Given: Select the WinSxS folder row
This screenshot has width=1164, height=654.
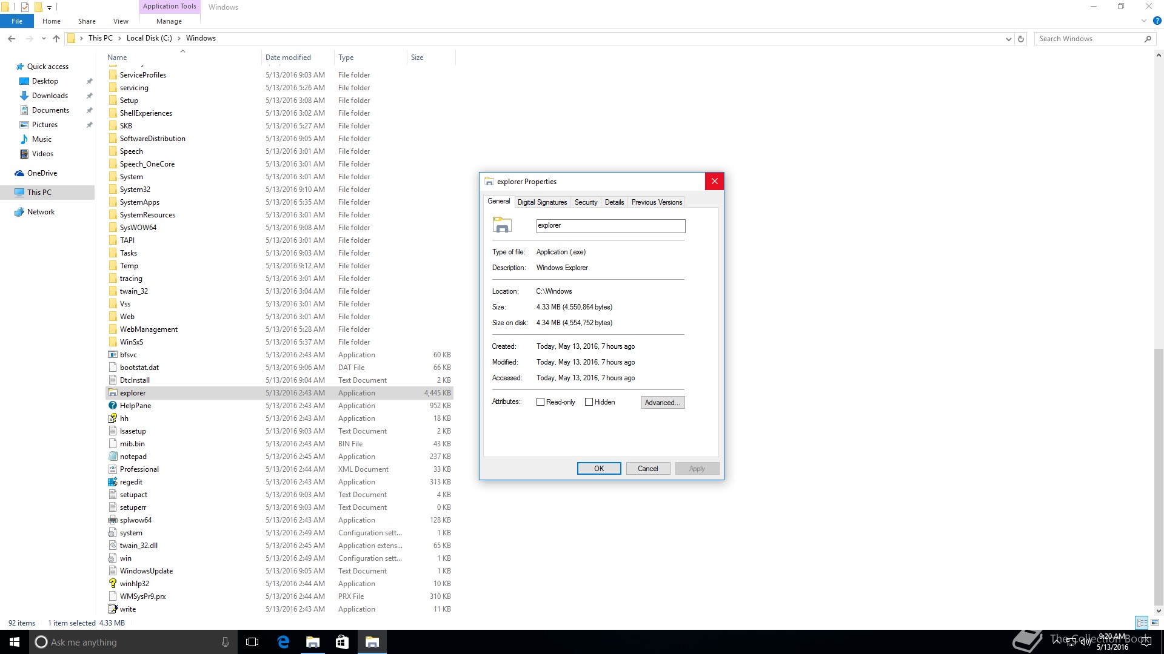Looking at the screenshot, I should 279,342.
